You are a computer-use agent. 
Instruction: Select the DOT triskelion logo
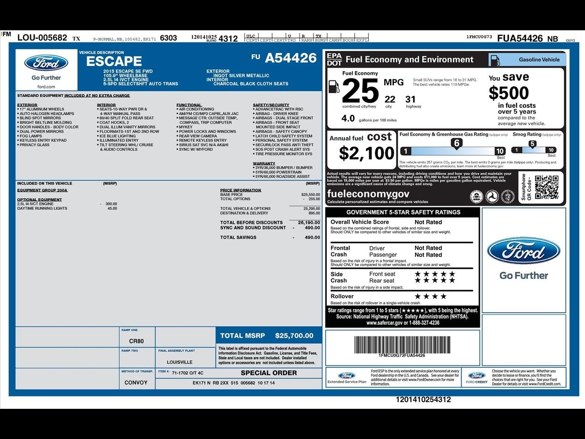tap(492, 197)
